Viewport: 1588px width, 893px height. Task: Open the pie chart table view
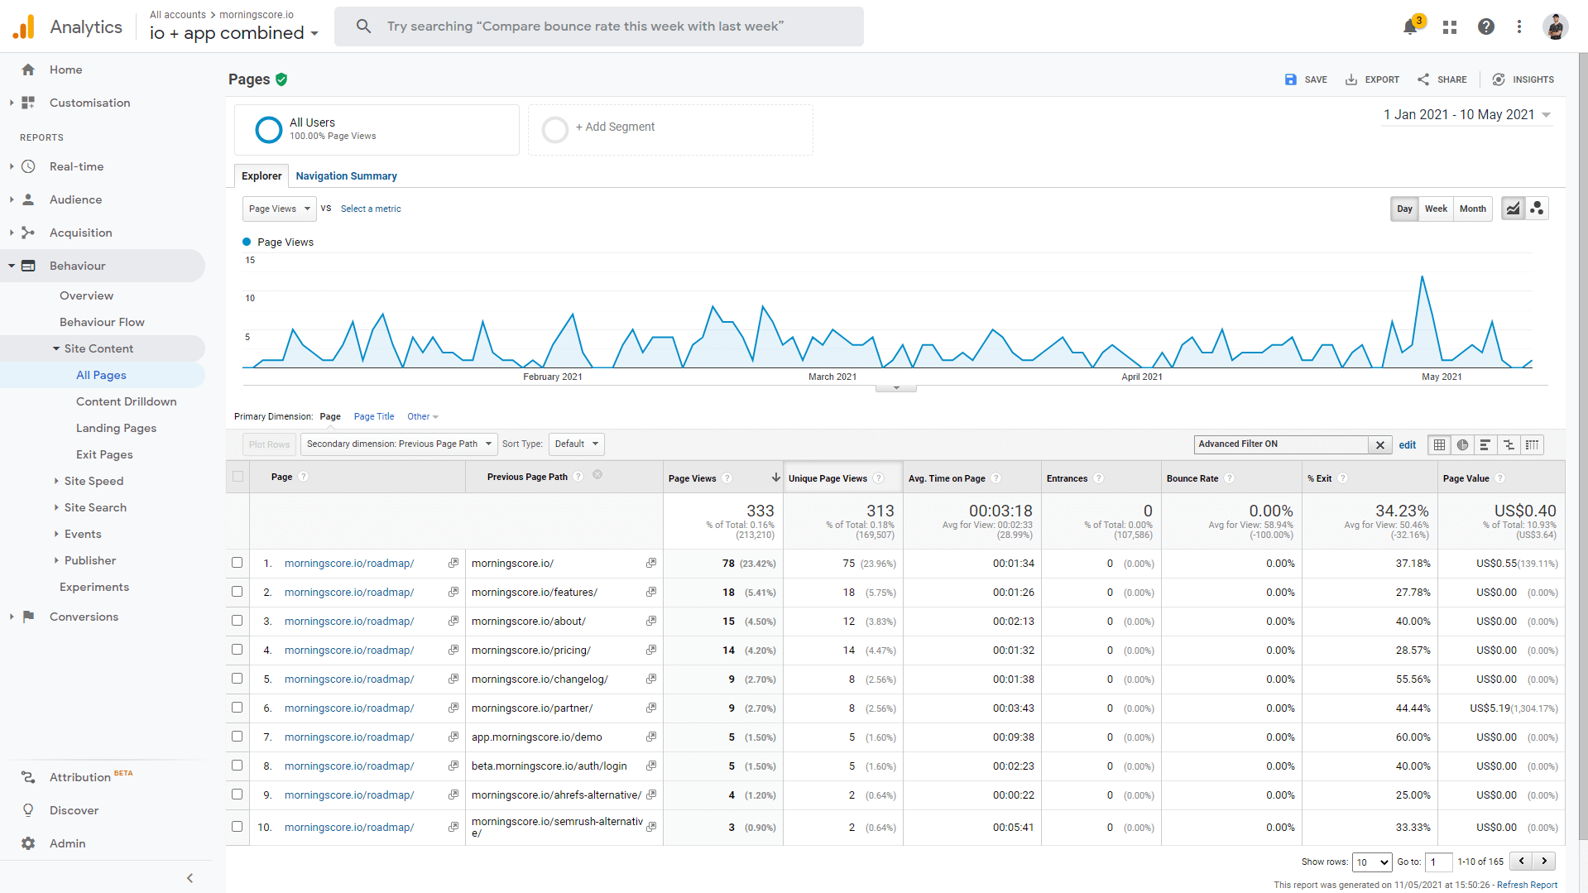tap(1462, 444)
